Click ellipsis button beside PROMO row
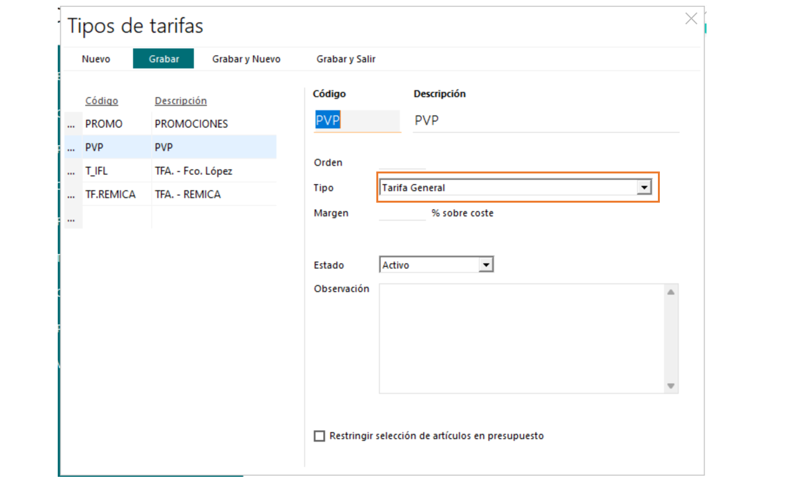Screen dimensions: 787x482 [71, 124]
